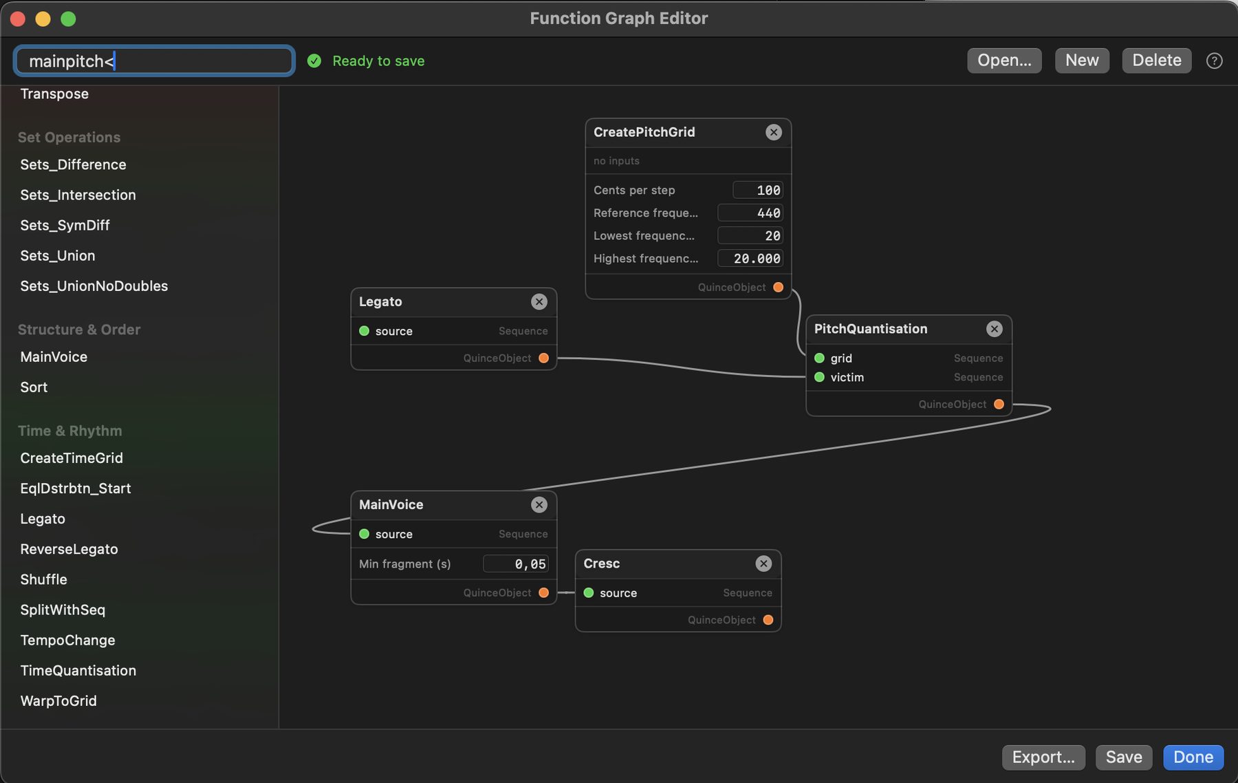The height and width of the screenshot is (783, 1238).
Task: Click the green Ready to save checkmark
Action: coord(314,61)
